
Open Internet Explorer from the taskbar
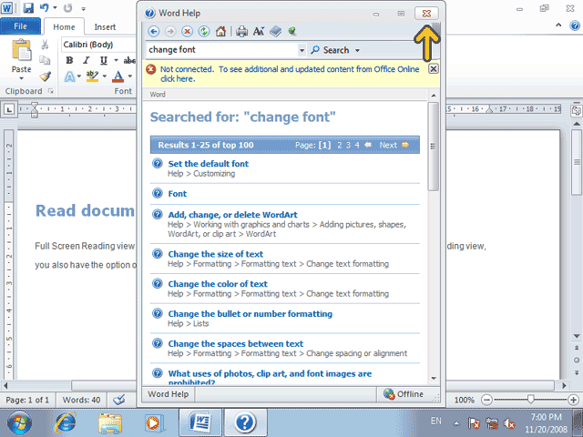(65, 422)
